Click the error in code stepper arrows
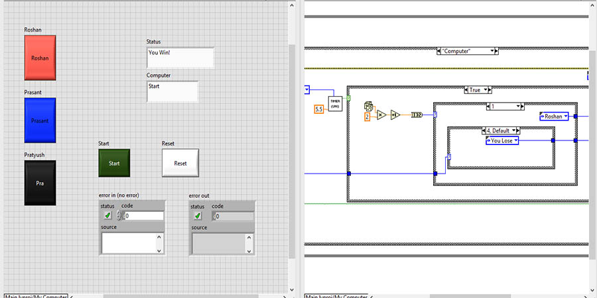The image size is (597, 298). click(120, 216)
